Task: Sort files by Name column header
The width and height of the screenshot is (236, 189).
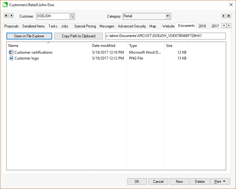Action: click(14, 46)
